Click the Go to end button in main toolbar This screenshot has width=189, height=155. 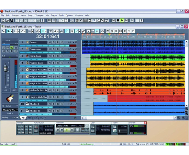click(126, 20)
